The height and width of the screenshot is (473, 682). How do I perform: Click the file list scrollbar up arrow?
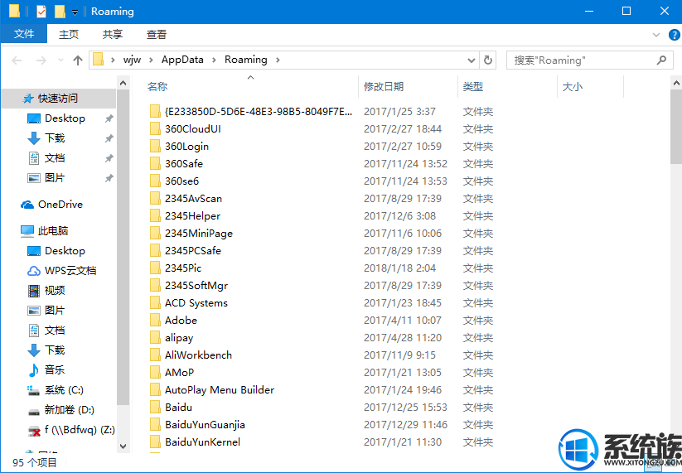(x=676, y=83)
